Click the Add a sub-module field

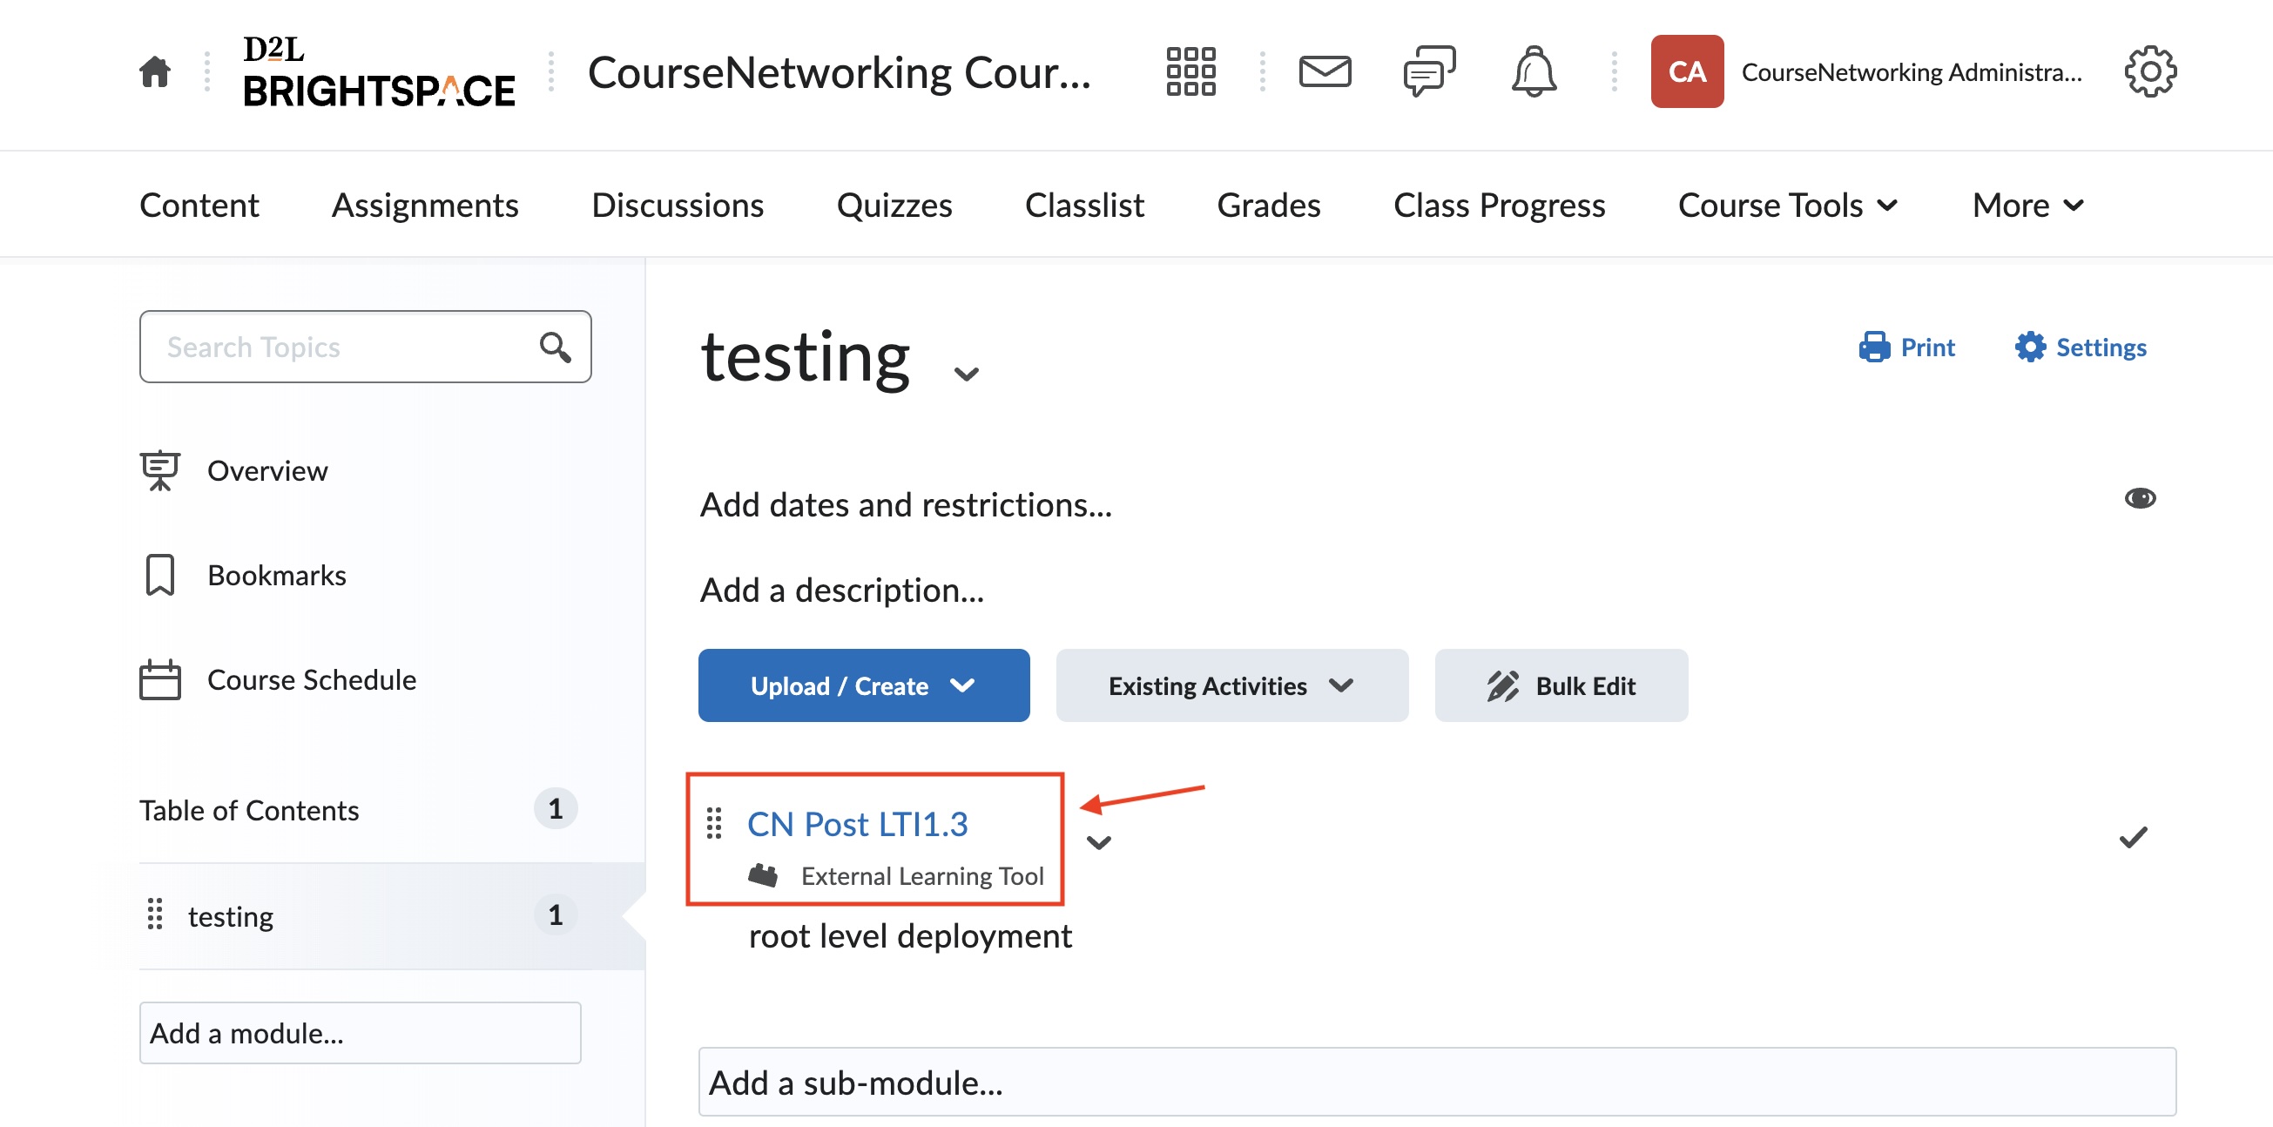point(1436,1082)
